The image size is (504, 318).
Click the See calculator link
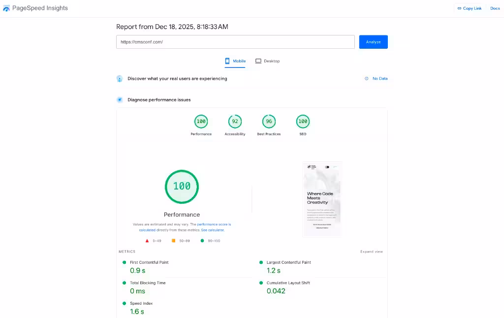212,230
